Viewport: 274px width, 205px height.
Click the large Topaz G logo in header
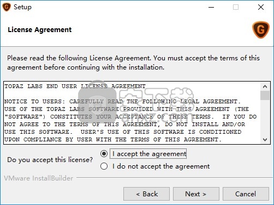point(261,30)
